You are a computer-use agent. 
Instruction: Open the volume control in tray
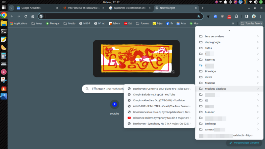coord(255,2)
